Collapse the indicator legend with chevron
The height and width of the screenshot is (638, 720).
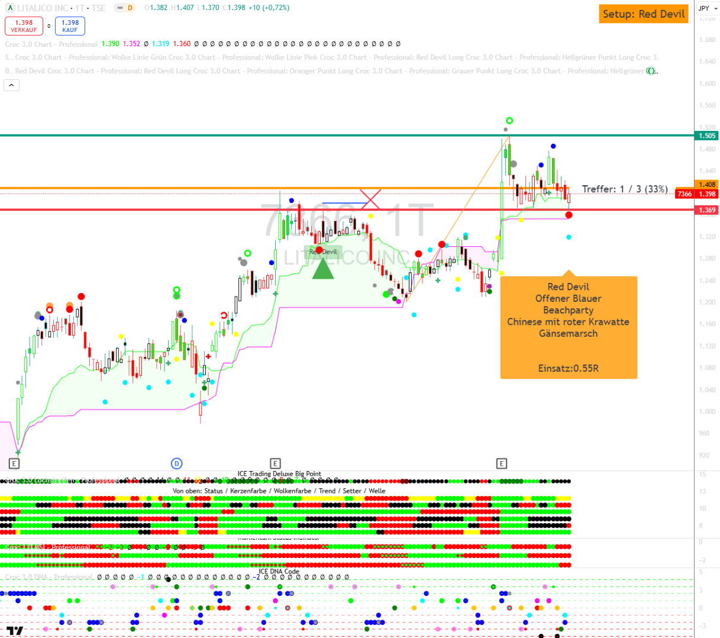tap(12, 85)
